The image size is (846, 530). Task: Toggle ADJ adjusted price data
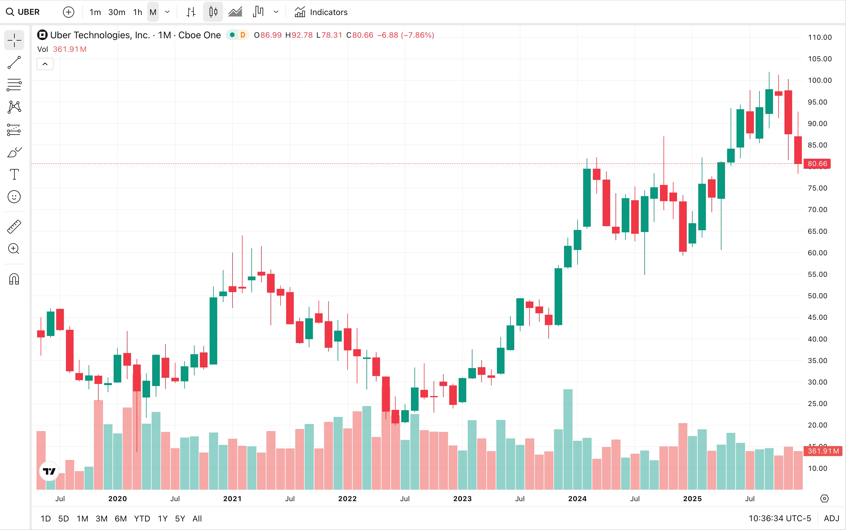click(x=831, y=519)
